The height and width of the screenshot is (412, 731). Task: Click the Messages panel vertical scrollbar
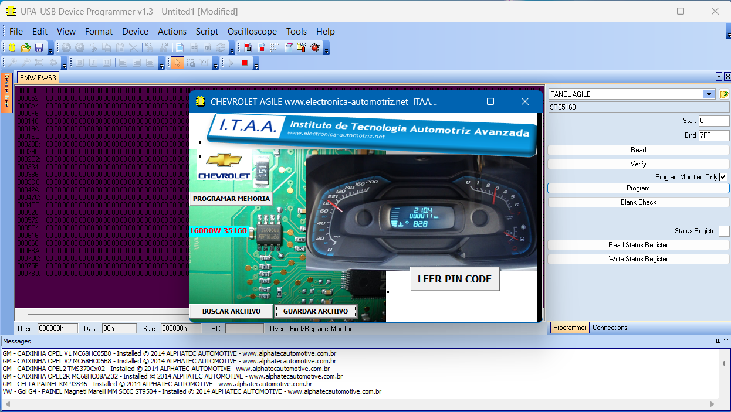(x=724, y=373)
